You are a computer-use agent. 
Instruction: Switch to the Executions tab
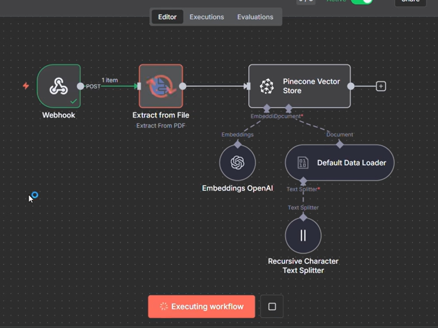tap(207, 17)
